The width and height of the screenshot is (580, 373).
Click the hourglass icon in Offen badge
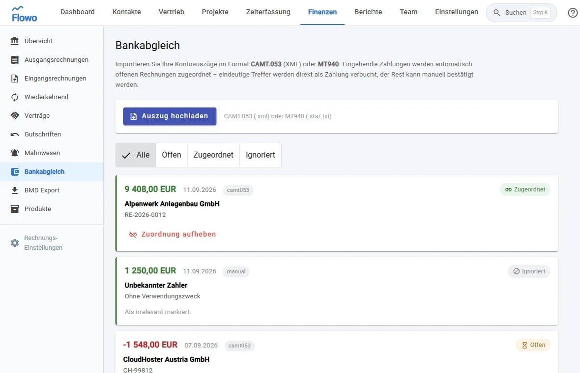[524, 346]
